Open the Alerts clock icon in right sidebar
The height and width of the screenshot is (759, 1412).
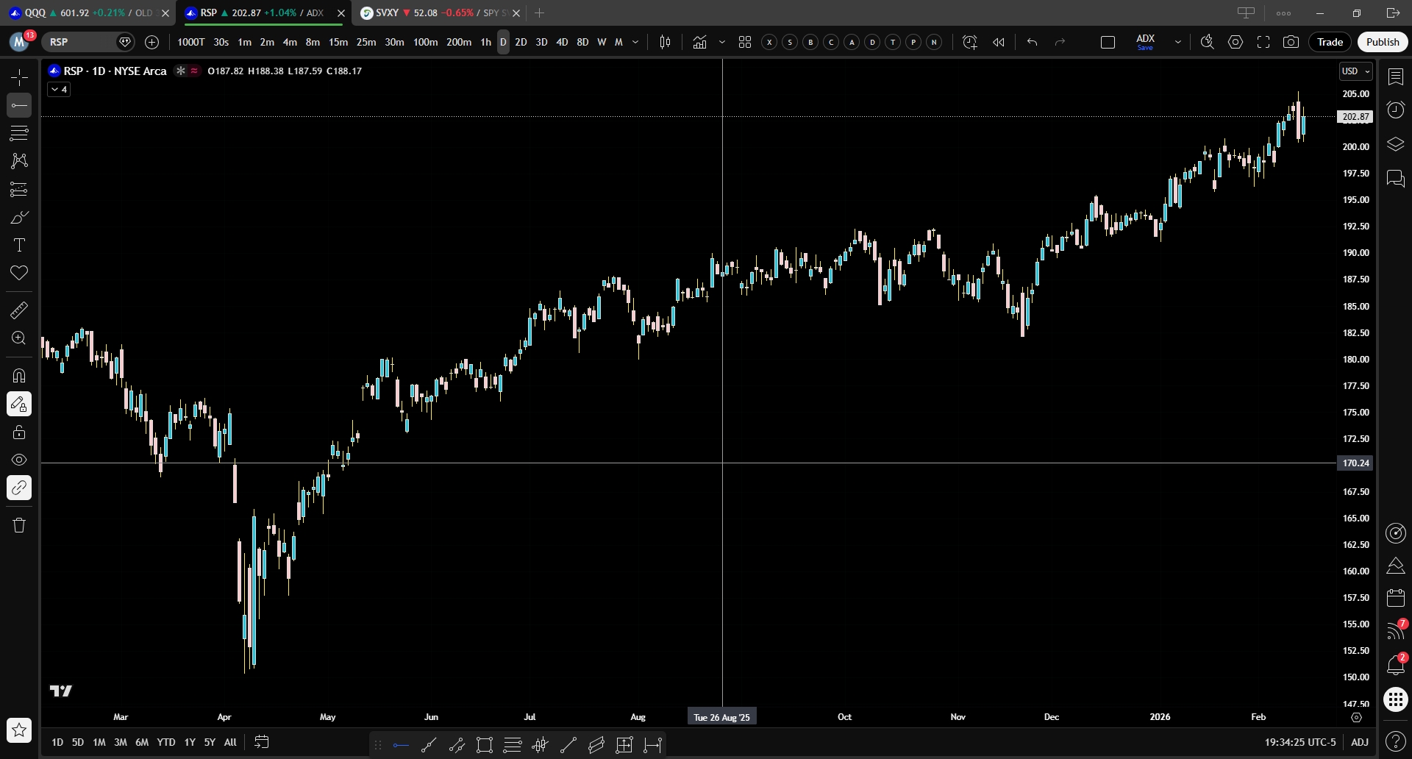click(1395, 110)
